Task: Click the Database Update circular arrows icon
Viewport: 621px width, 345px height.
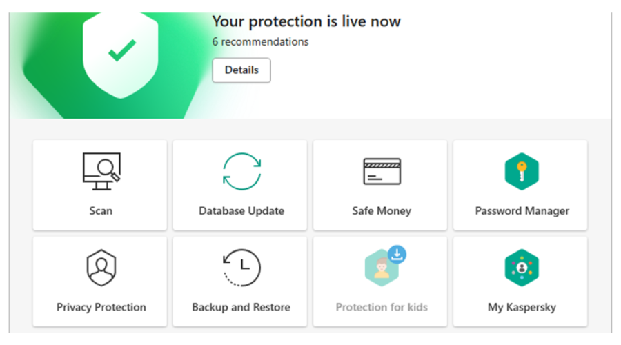Action: click(241, 171)
